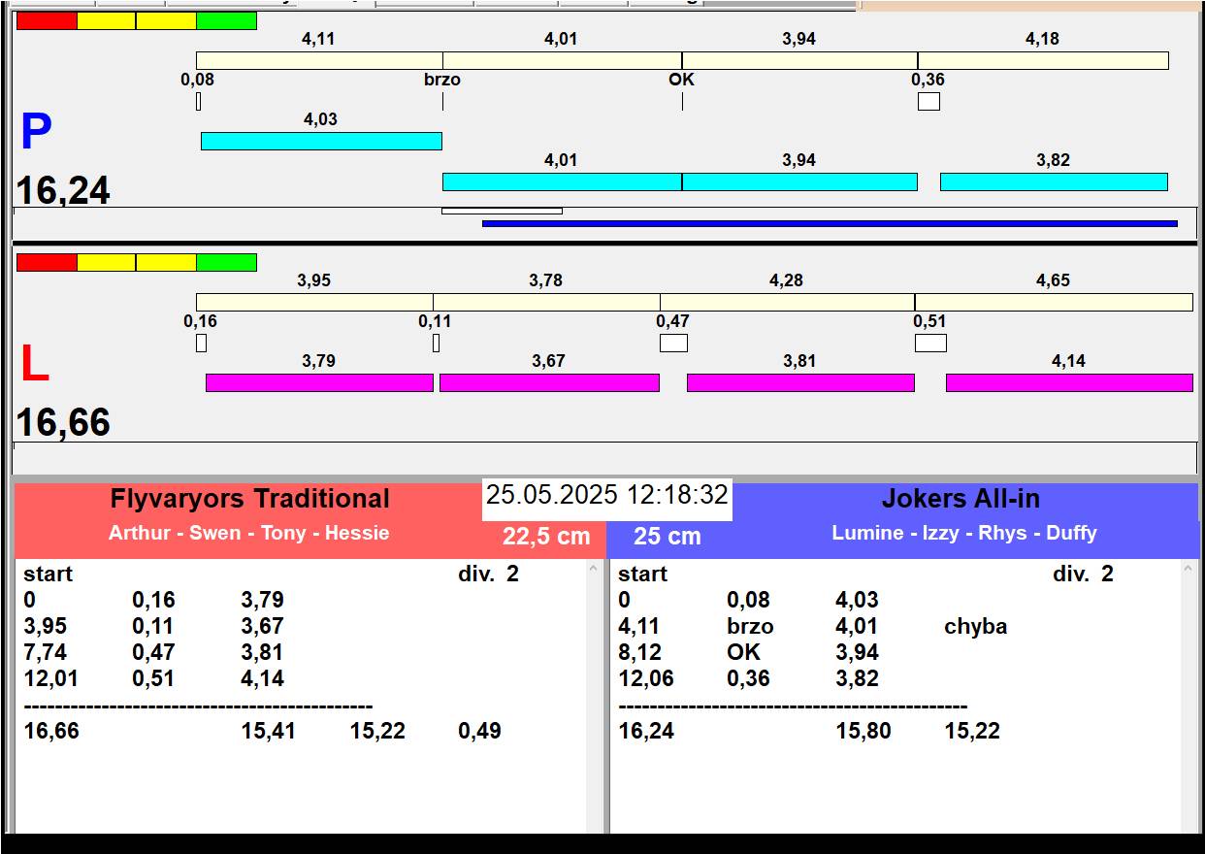Click the box under 0,47 in lane L
The height and width of the screenshot is (854, 1205).
point(673,343)
